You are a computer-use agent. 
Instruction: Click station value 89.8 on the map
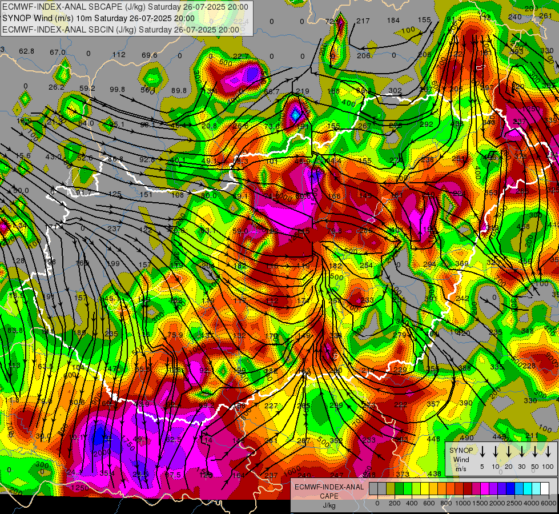[x=179, y=91]
